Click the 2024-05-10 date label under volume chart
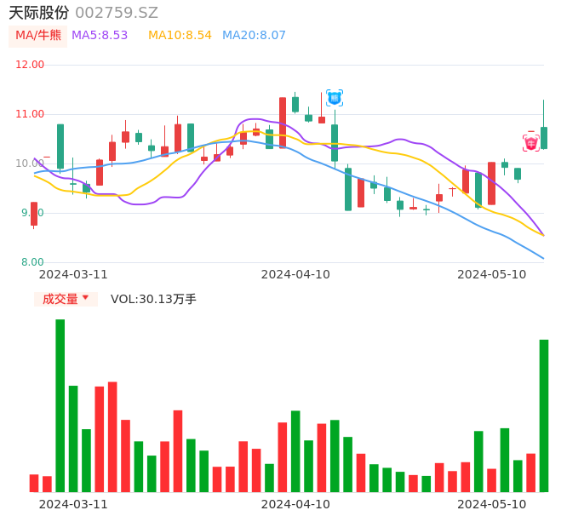This screenshot has width=584, height=516. pos(492,504)
